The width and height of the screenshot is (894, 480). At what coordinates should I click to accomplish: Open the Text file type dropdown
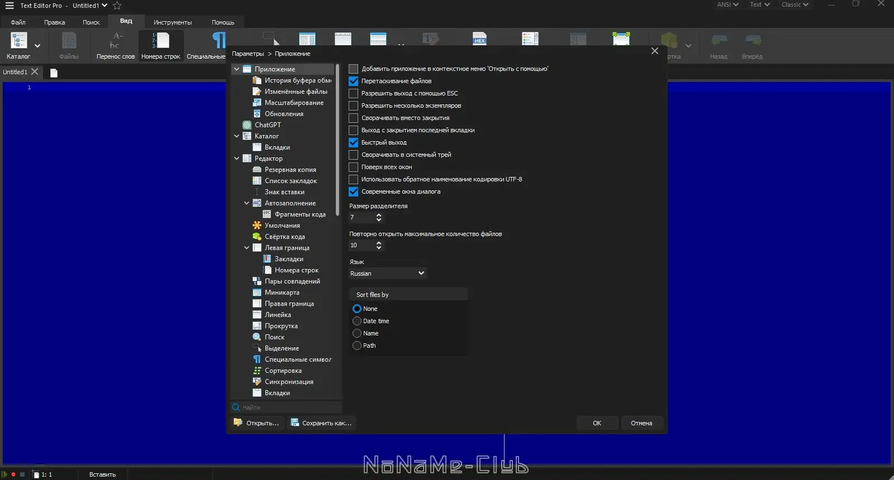pyautogui.click(x=760, y=4)
